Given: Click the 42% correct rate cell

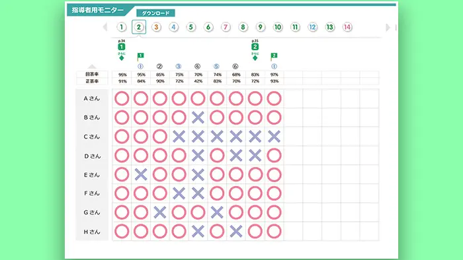Looking at the screenshot, I should [x=198, y=81].
